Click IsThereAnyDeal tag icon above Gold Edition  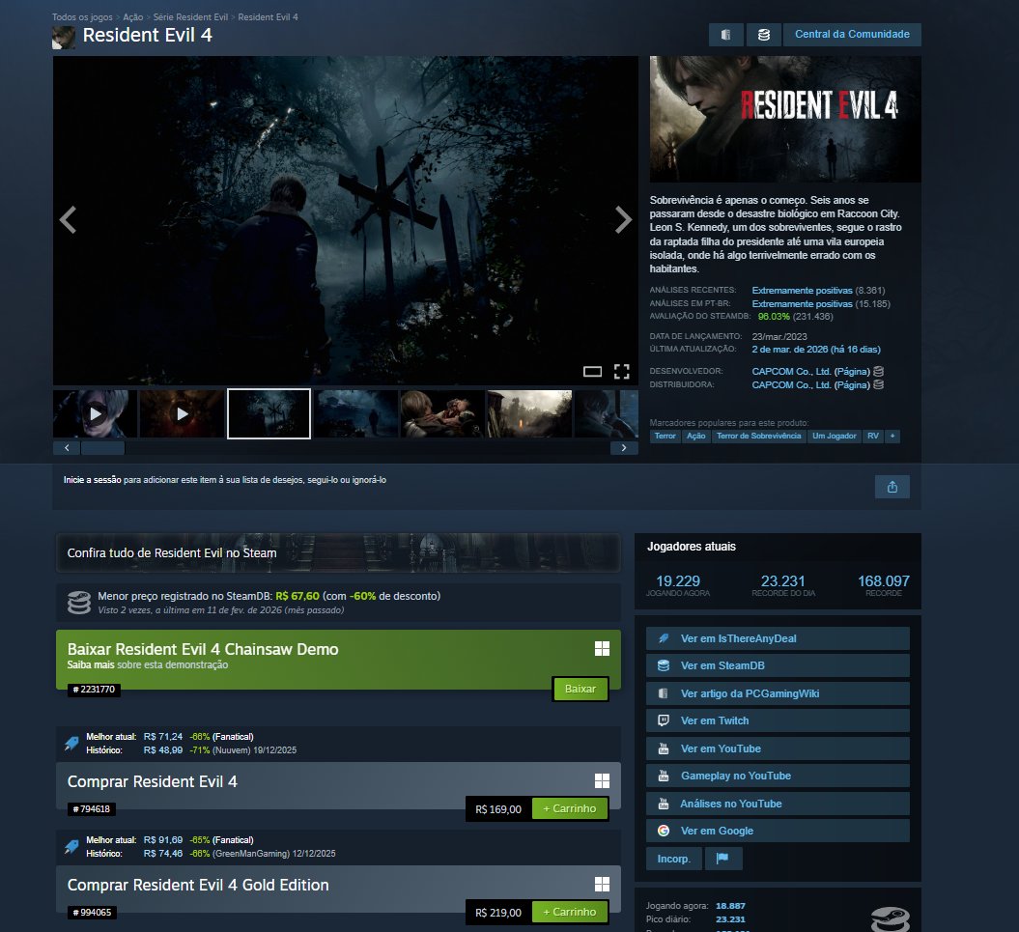(x=71, y=847)
